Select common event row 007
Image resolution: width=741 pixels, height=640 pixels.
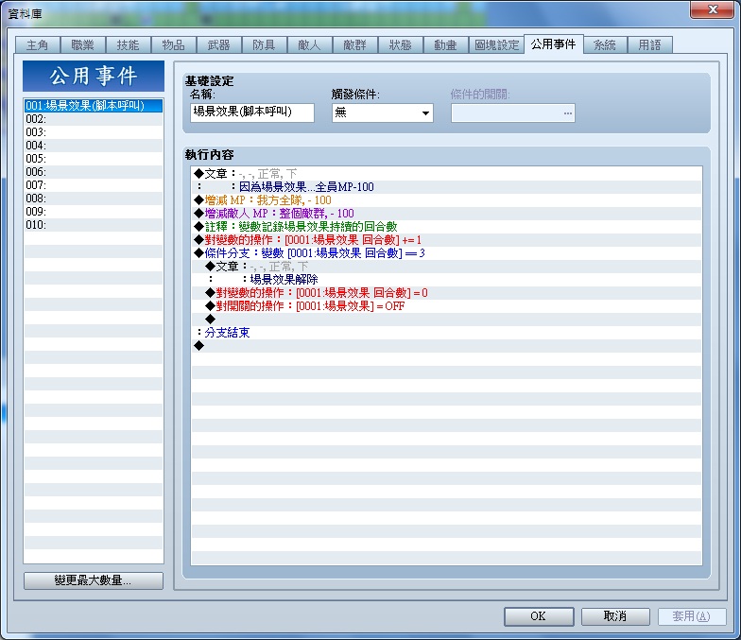[93, 185]
